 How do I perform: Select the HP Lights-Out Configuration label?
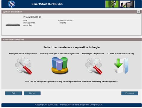point(23,54)
